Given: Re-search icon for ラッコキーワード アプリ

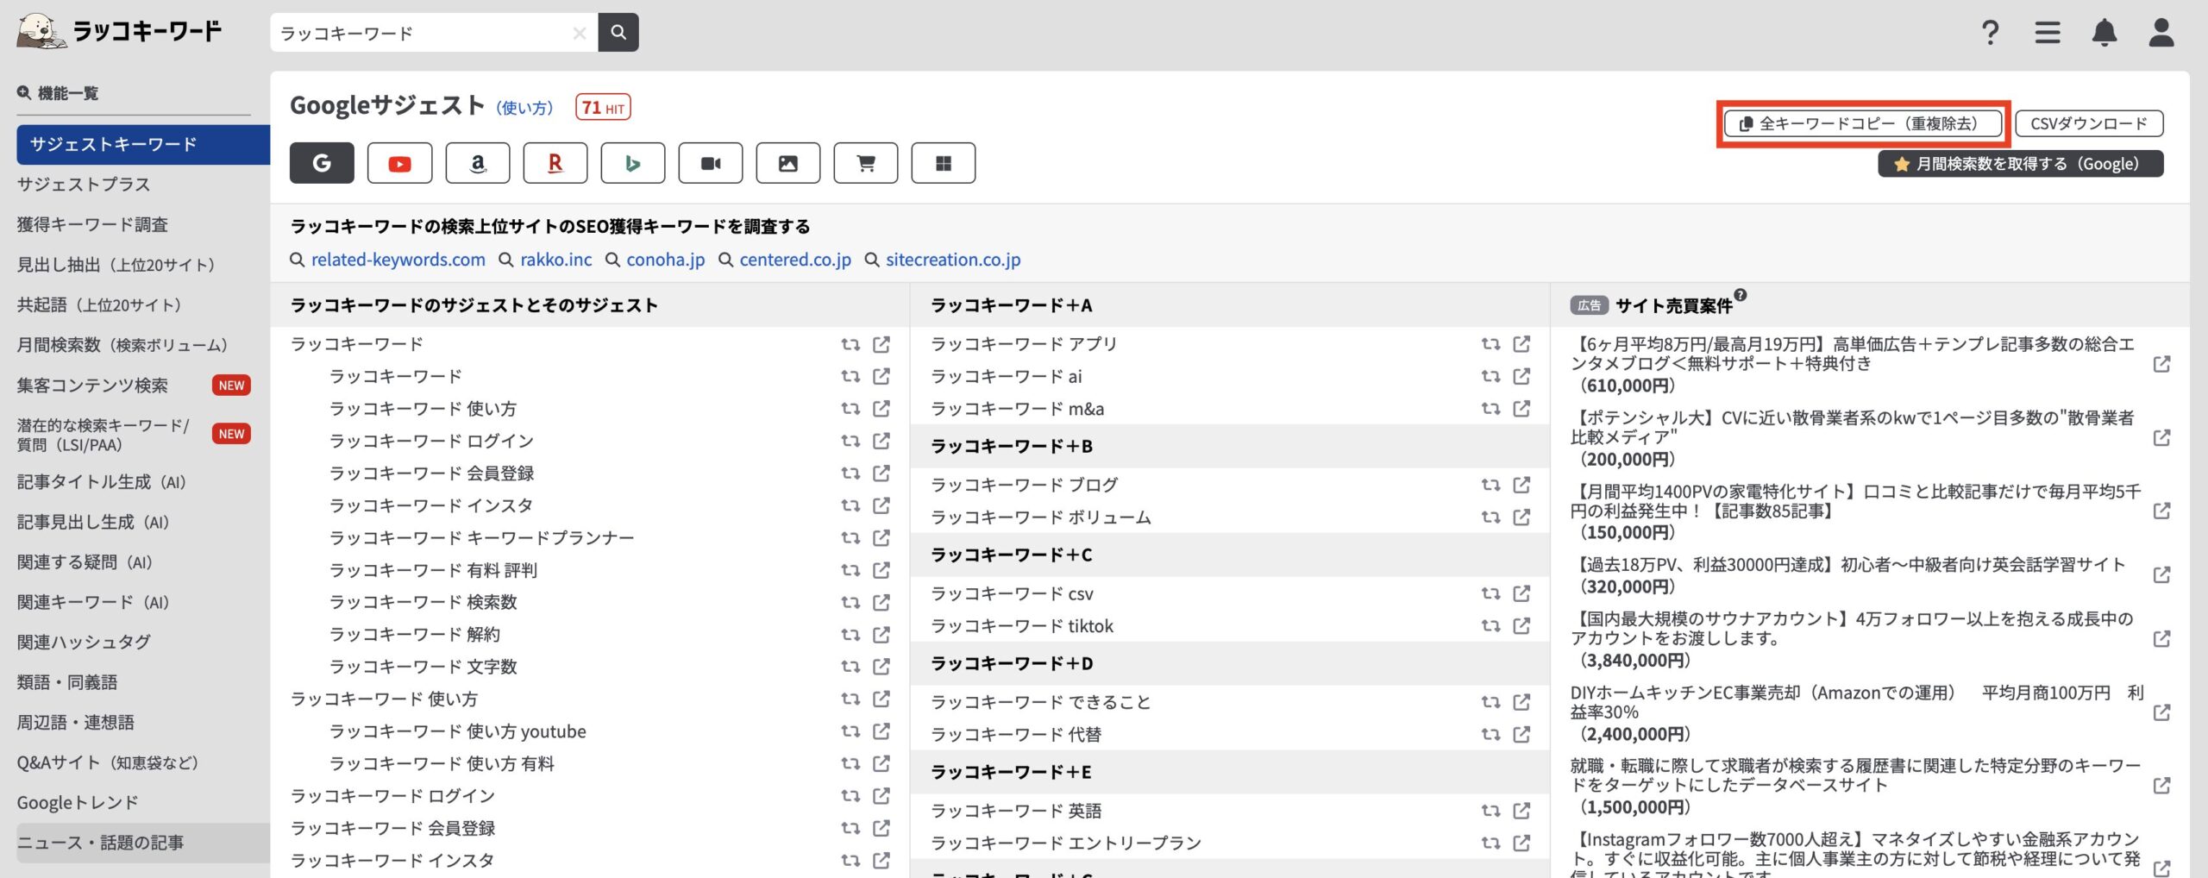Looking at the screenshot, I should pyautogui.click(x=1490, y=344).
